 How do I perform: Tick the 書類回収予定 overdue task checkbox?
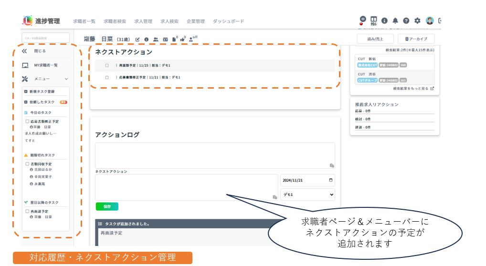[27, 164]
